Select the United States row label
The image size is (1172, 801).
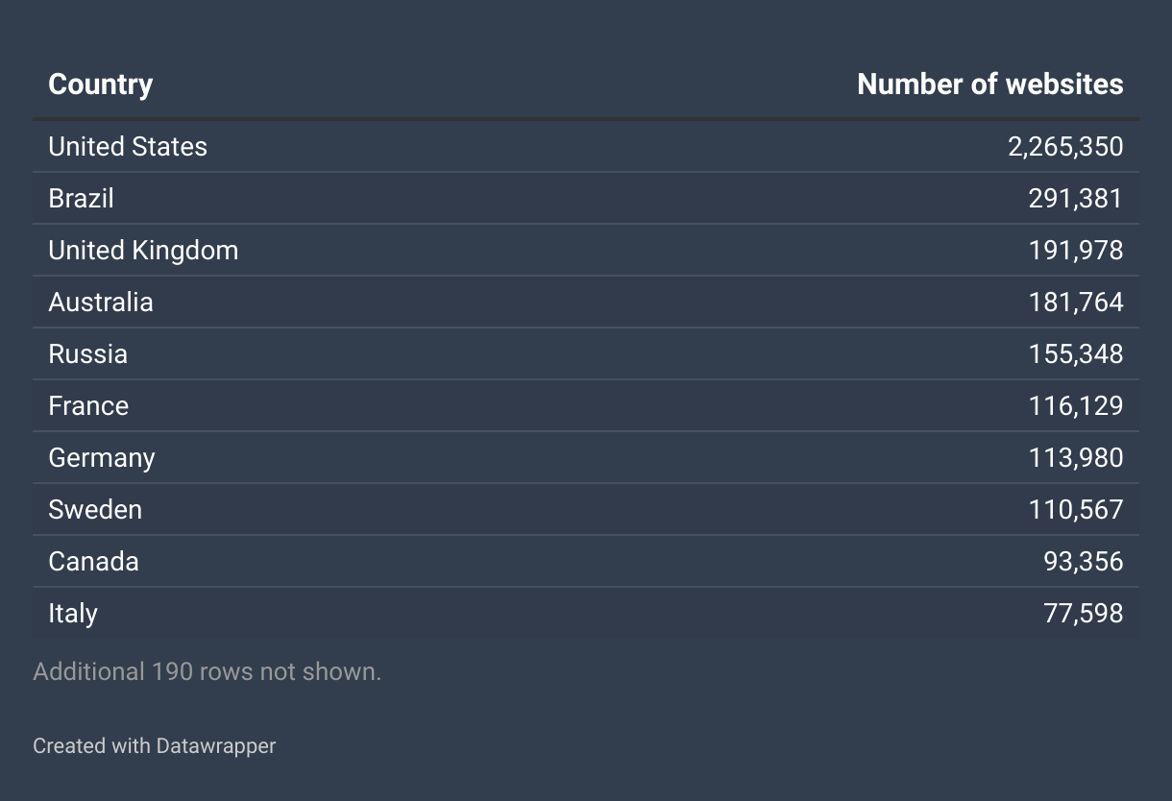128,147
